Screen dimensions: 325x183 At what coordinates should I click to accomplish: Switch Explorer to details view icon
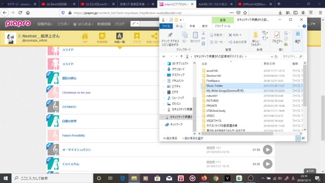pos(298,138)
